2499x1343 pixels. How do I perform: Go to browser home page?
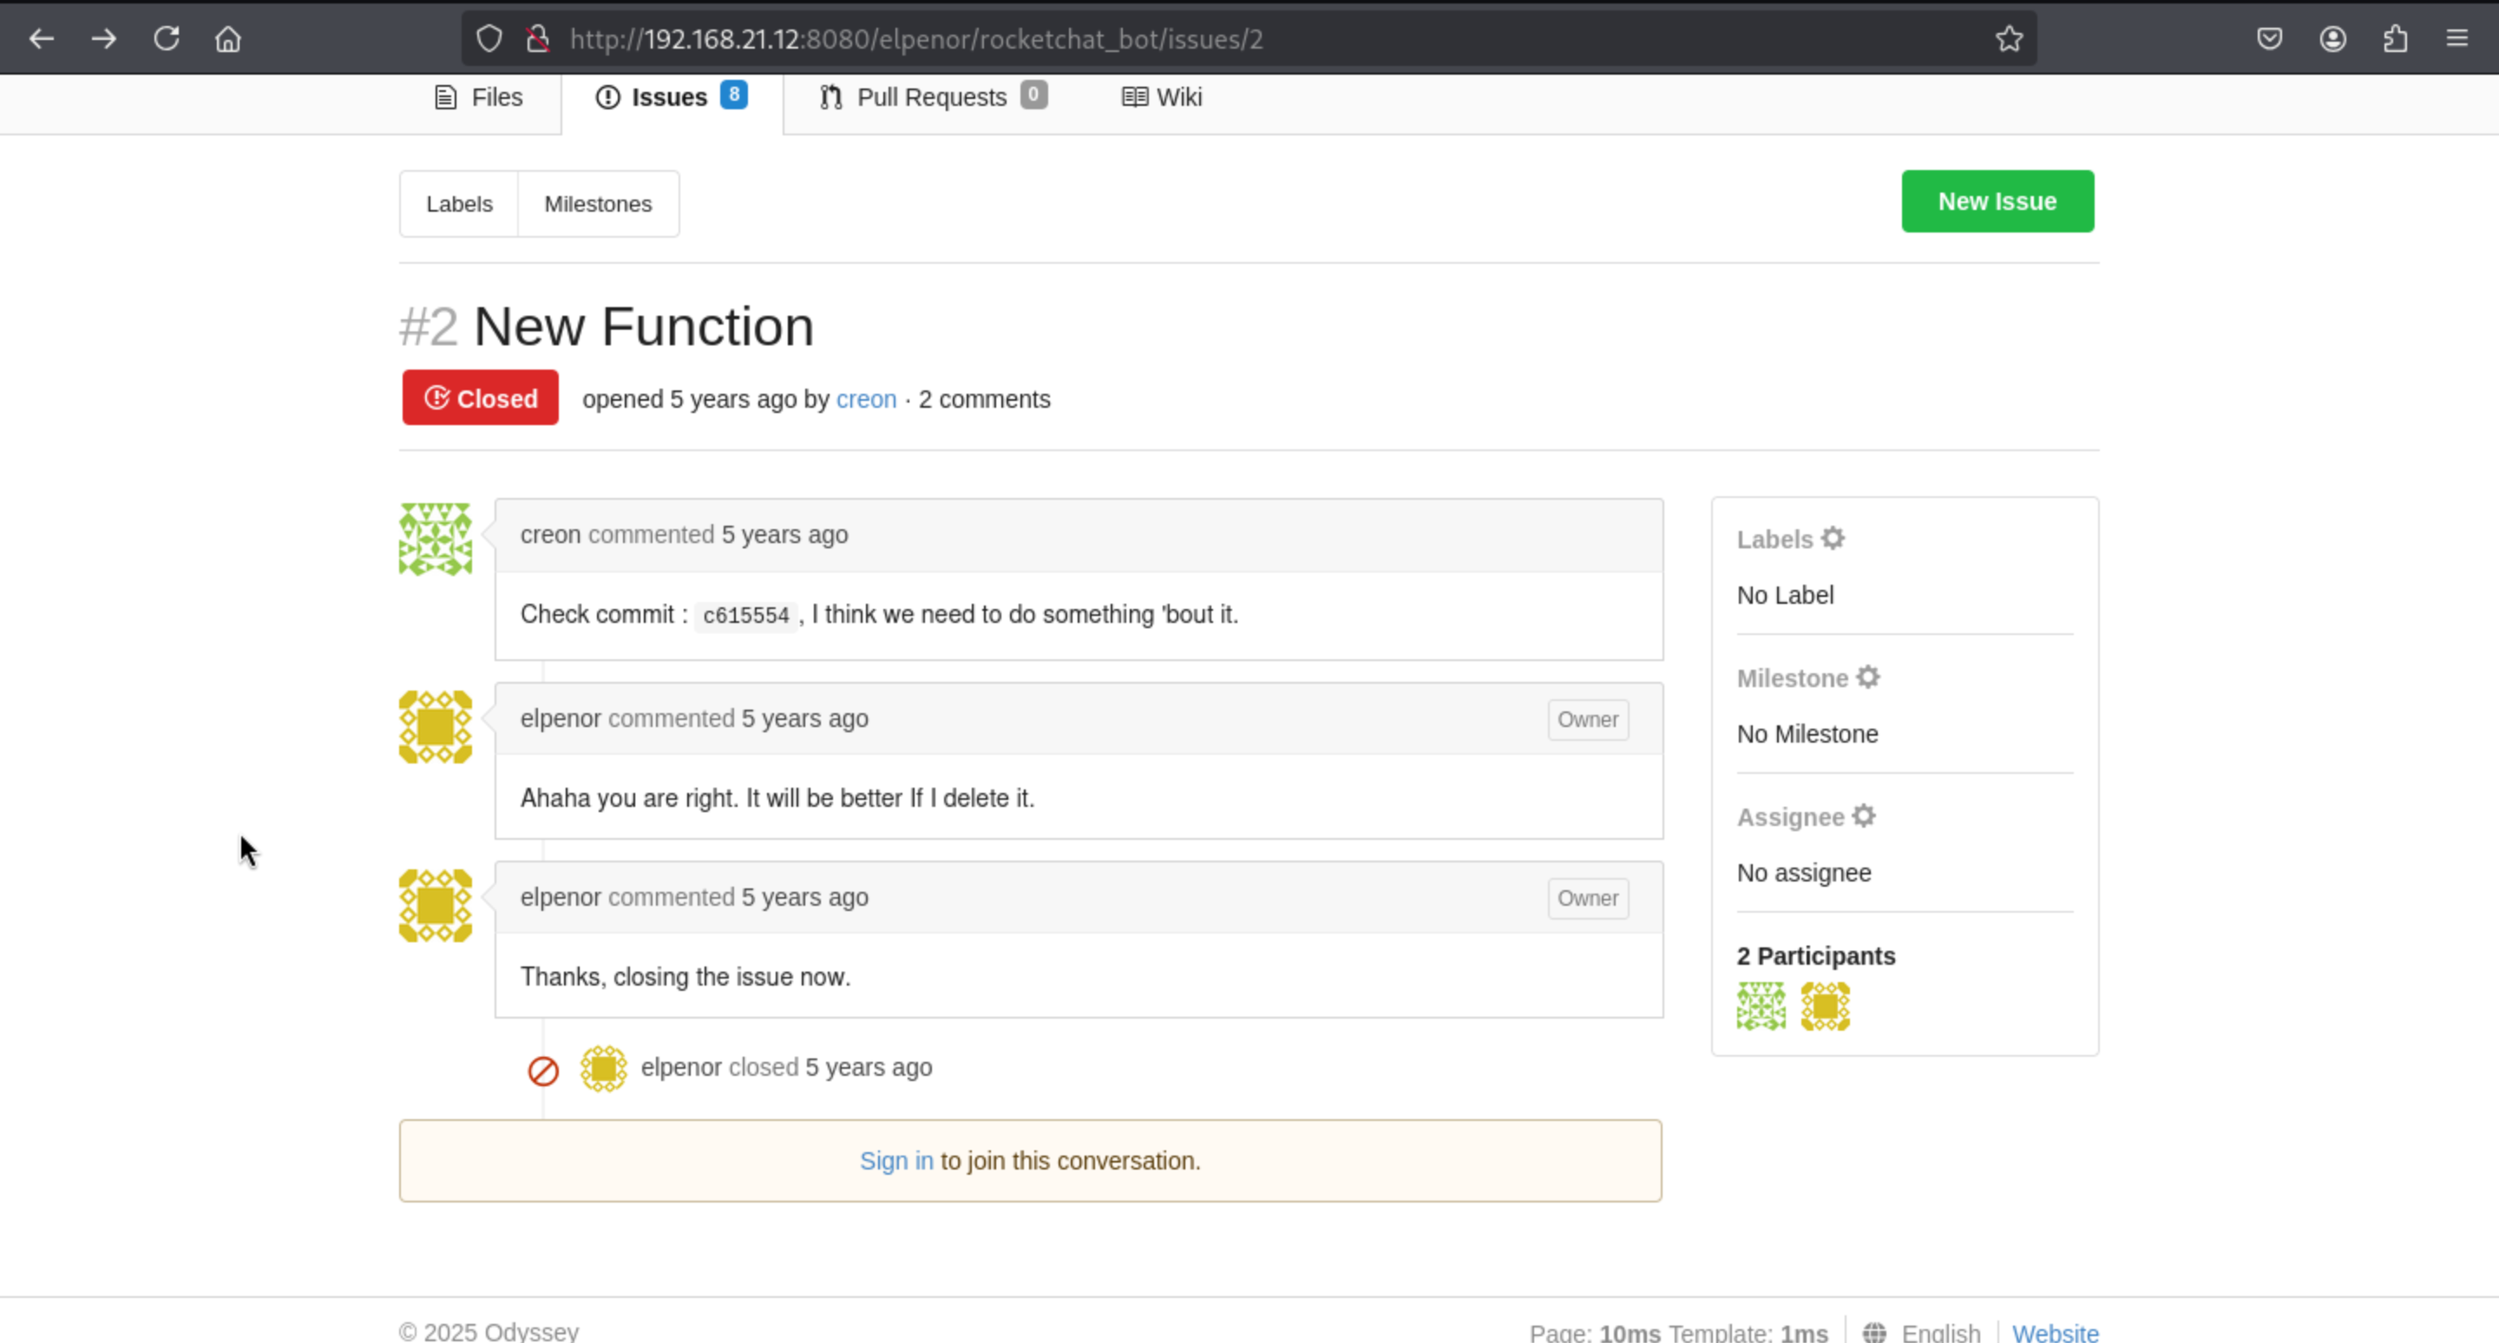(x=228, y=39)
